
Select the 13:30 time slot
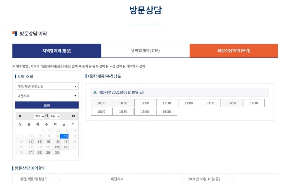tap(210, 103)
